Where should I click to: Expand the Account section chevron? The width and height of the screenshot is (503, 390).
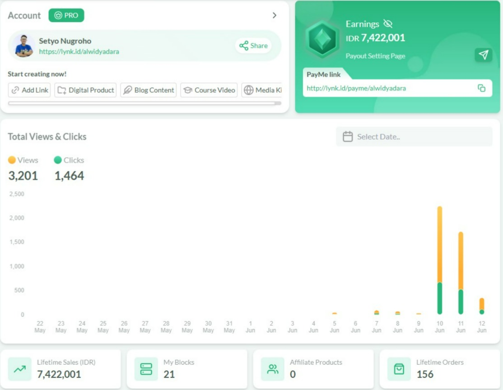click(x=275, y=15)
